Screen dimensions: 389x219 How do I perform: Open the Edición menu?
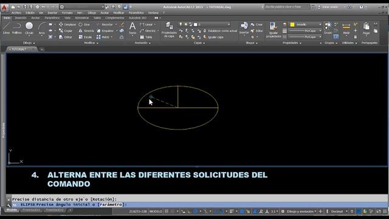tap(30, 13)
